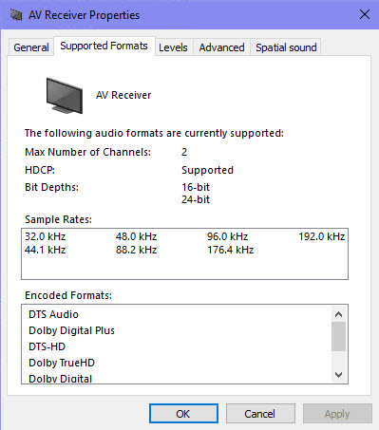The width and height of the screenshot is (379, 430).
Task: Click the AV Receiver Properties window title
Action: [84, 15]
